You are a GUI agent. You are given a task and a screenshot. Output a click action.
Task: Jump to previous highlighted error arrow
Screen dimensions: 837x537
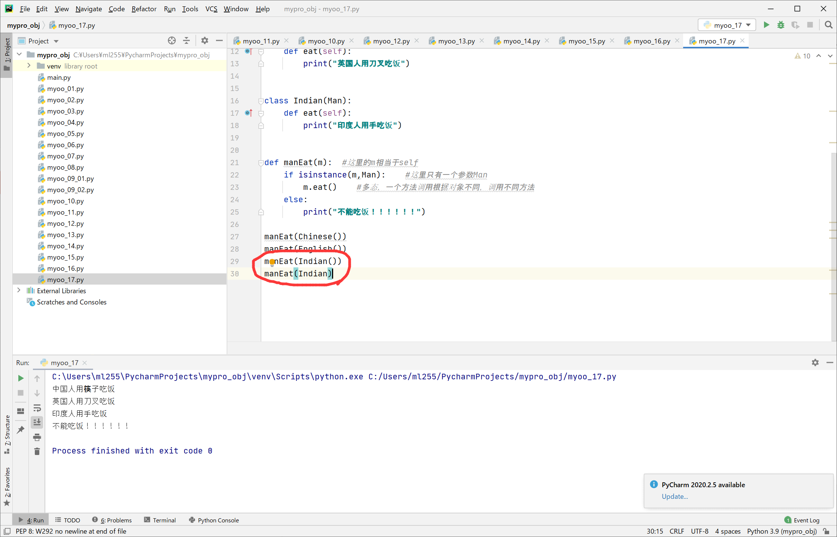pyautogui.click(x=819, y=56)
